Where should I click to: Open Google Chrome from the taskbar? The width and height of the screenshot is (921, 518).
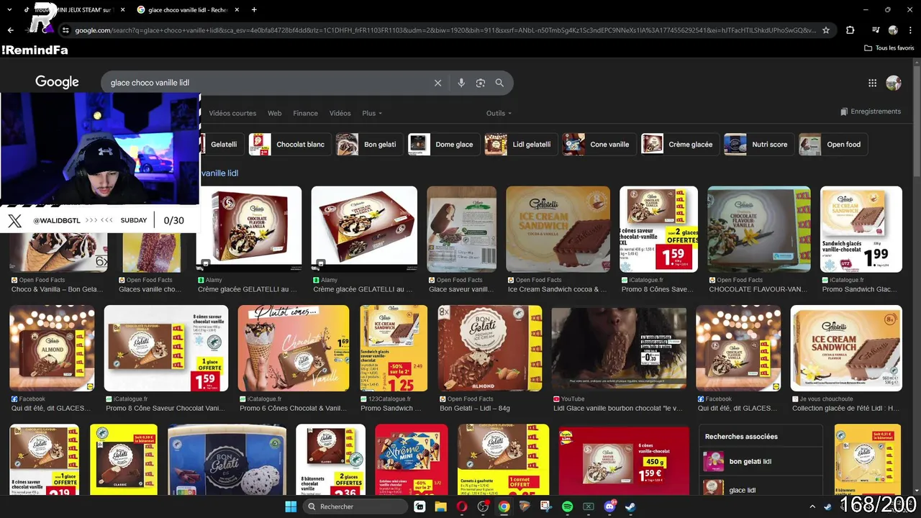coord(504,506)
